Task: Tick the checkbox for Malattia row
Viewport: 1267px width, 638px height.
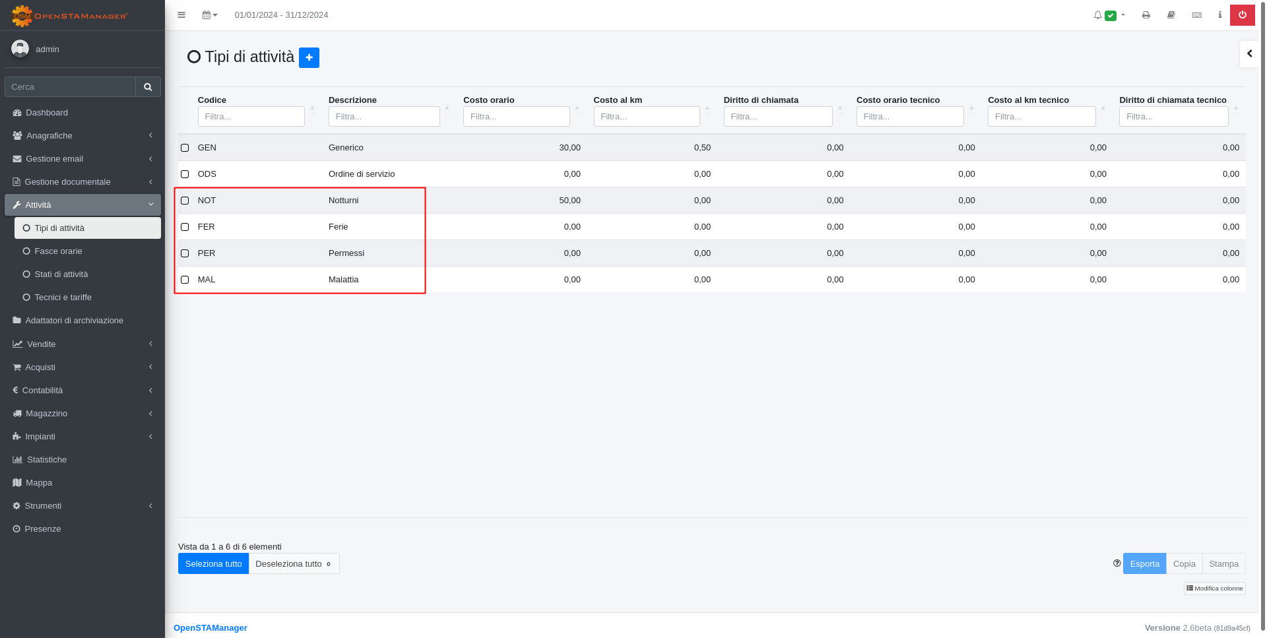Action: [x=185, y=280]
